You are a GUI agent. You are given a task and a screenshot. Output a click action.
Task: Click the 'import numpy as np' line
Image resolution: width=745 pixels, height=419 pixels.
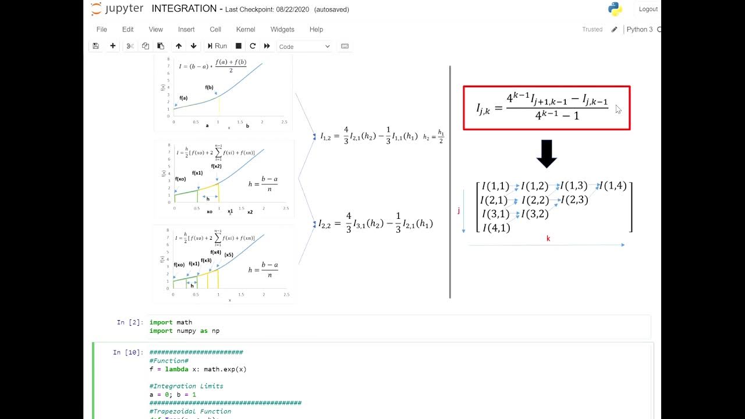pos(185,331)
